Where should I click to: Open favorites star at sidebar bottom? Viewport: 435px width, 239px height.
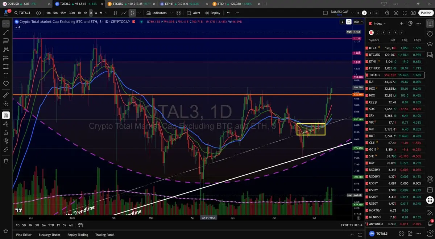[6, 231]
